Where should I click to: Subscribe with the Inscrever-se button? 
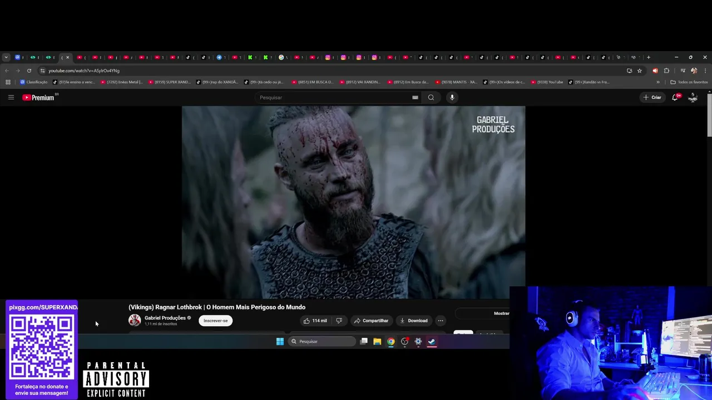[215, 321]
